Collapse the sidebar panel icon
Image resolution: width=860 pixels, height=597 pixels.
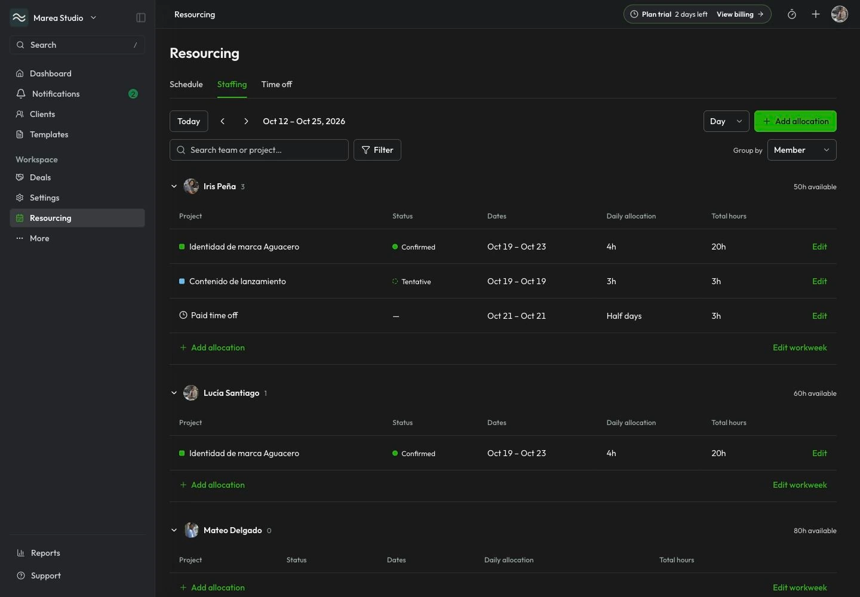(x=141, y=18)
